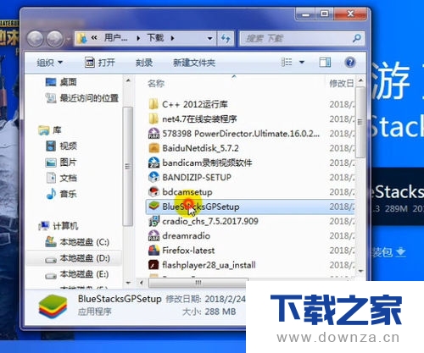The image size is (424, 353).
Task: Open the 组织 dropdown menu
Action: coord(50,63)
